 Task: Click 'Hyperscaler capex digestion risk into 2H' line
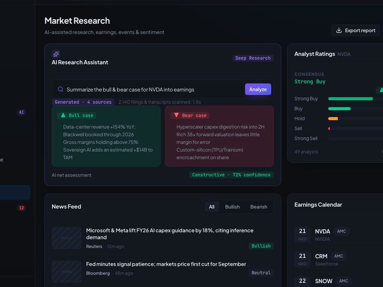tap(220, 127)
